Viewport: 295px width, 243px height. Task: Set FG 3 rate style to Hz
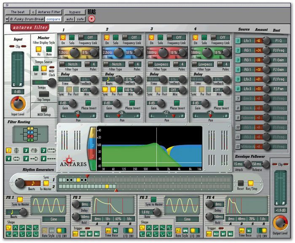point(178,231)
